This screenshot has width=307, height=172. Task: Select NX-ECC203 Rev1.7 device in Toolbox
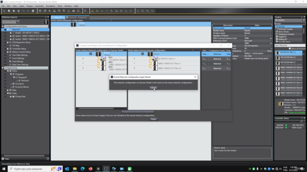pyautogui.click(x=289, y=63)
